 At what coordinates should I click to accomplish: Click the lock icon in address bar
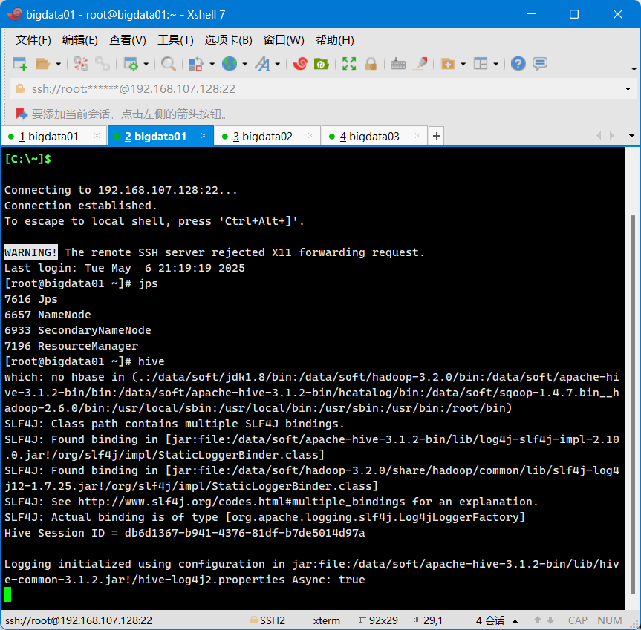coord(19,88)
